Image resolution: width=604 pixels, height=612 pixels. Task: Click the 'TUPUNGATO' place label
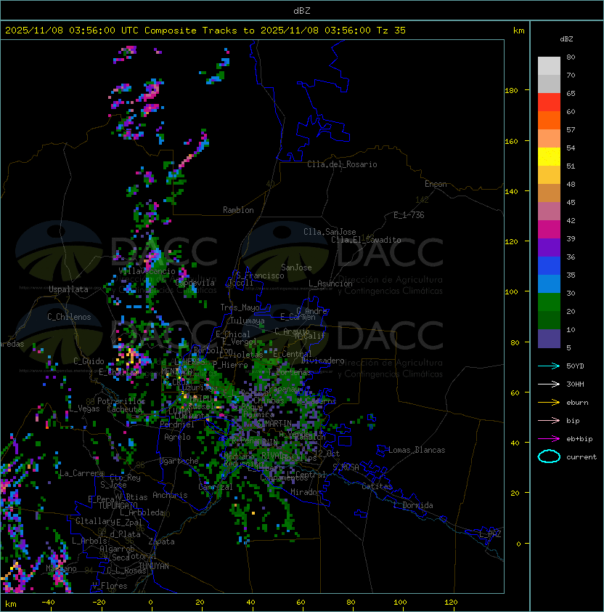point(118,505)
